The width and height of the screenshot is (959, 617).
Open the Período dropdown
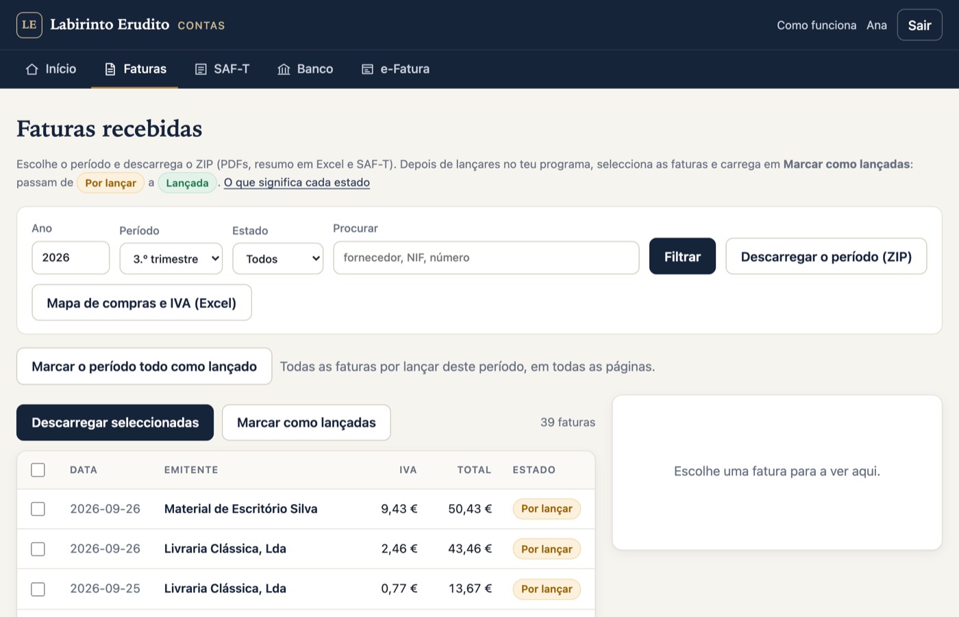pos(171,259)
